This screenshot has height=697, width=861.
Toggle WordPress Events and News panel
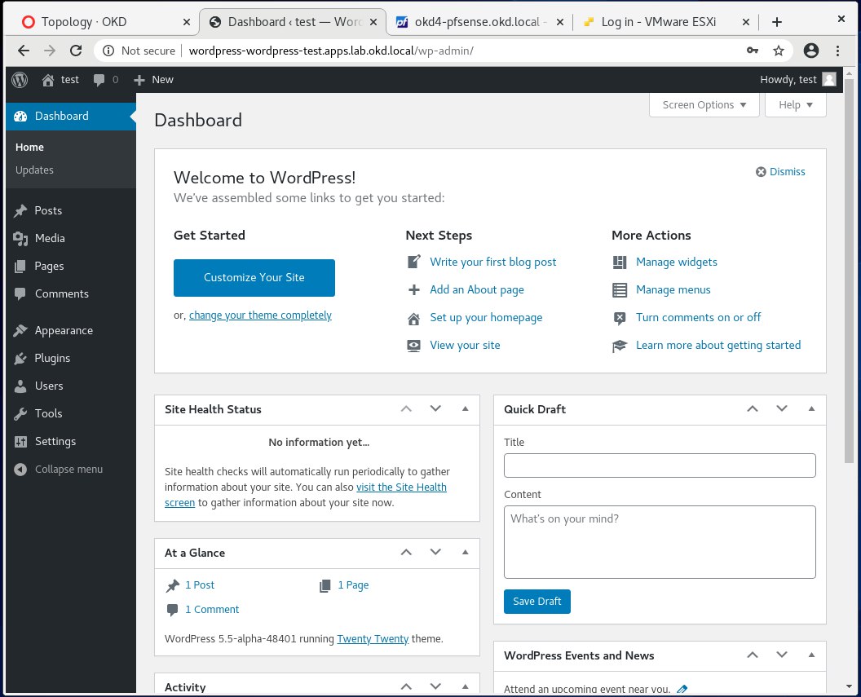[811, 655]
